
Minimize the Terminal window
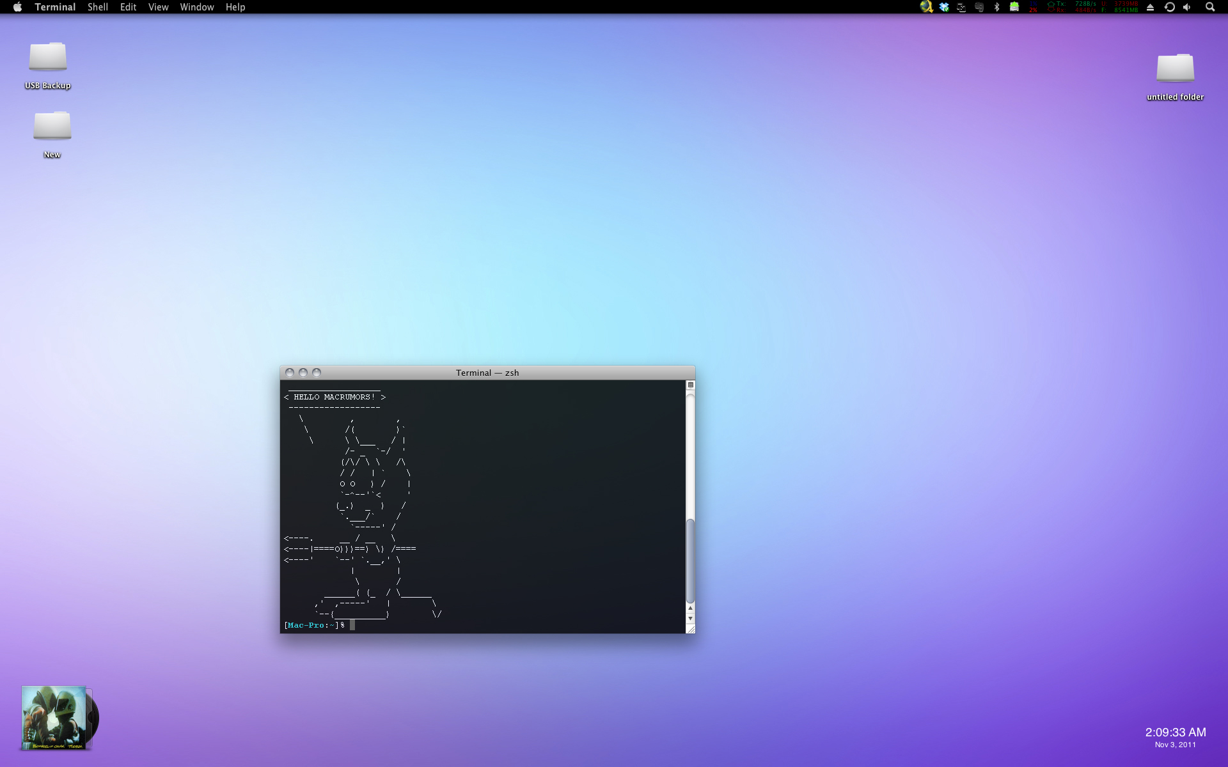[x=303, y=373]
